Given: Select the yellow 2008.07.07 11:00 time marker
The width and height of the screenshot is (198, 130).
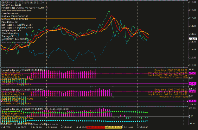Looking at the screenshot, I should (x=113, y=127).
